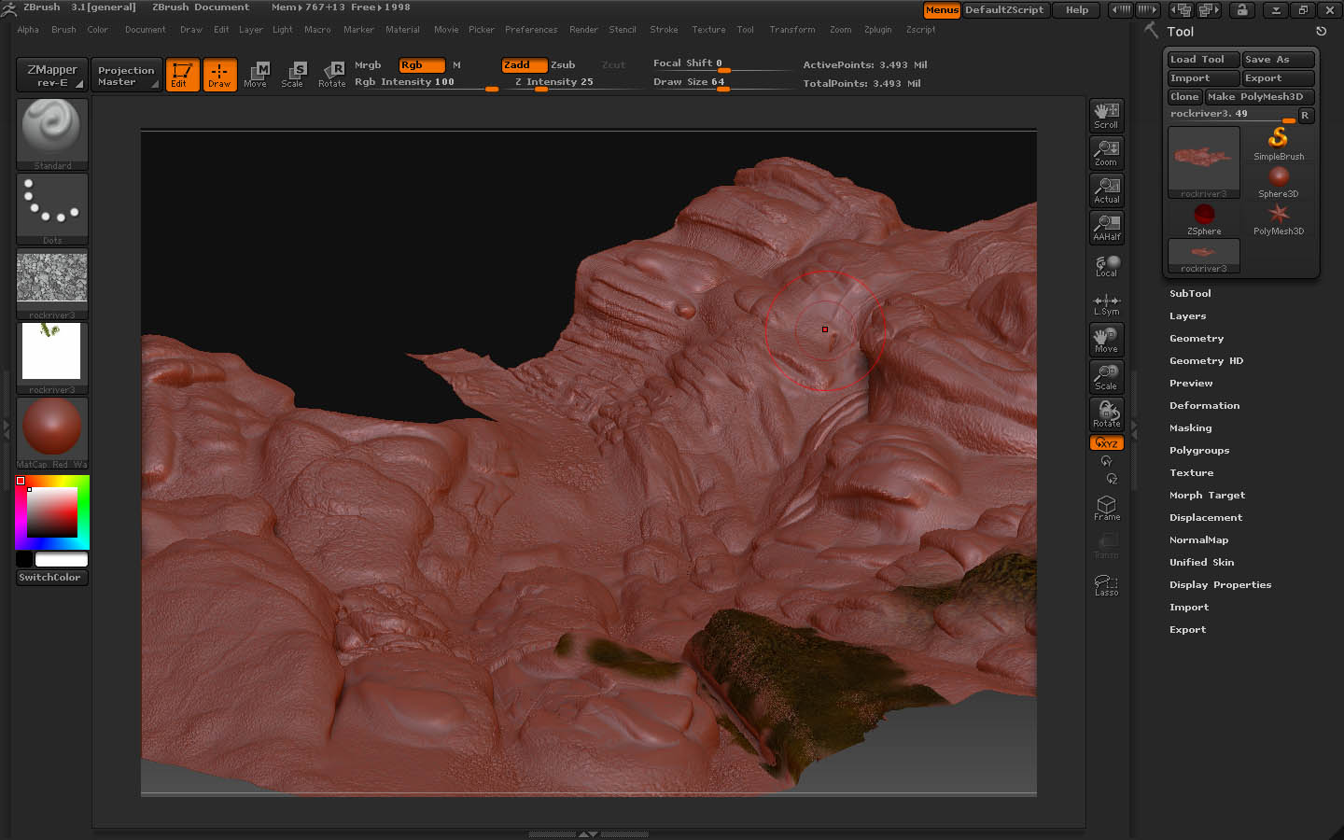The width and height of the screenshot is (1344, 840).
Task: Pick the SimpleBrush tool icon
Action: coord(1278,144)
